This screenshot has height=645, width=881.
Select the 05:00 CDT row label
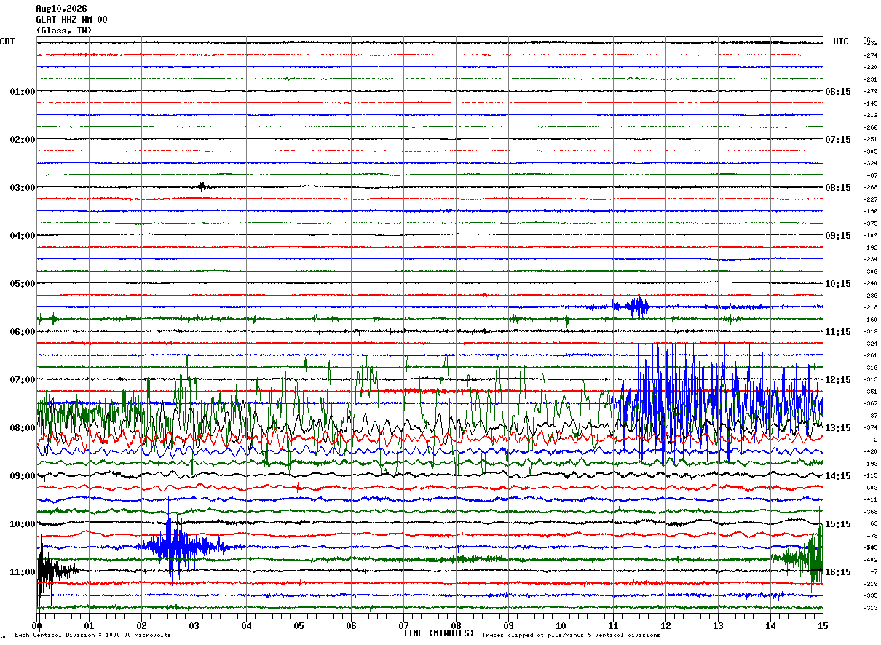click(23, 284)
